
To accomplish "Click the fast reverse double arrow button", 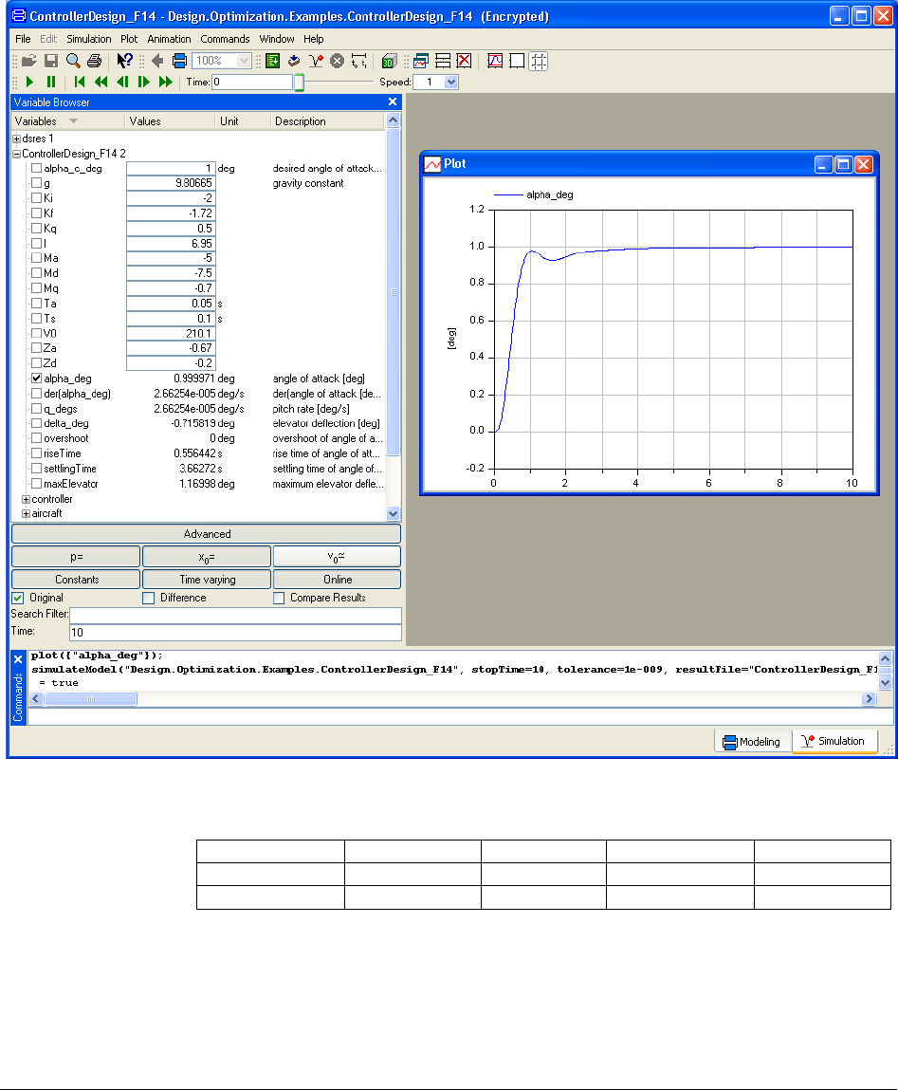I will [x=101, y=82].
